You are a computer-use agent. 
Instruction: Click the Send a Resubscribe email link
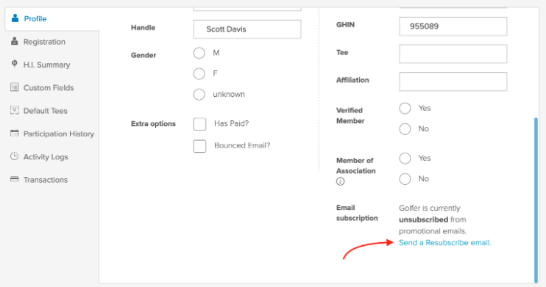(444, 242)
